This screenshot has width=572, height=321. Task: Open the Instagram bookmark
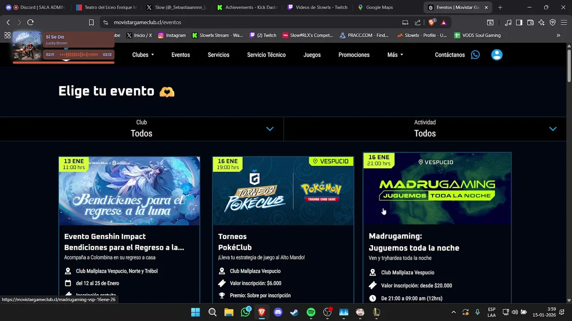pyautogui.click(x=172, y=35)
